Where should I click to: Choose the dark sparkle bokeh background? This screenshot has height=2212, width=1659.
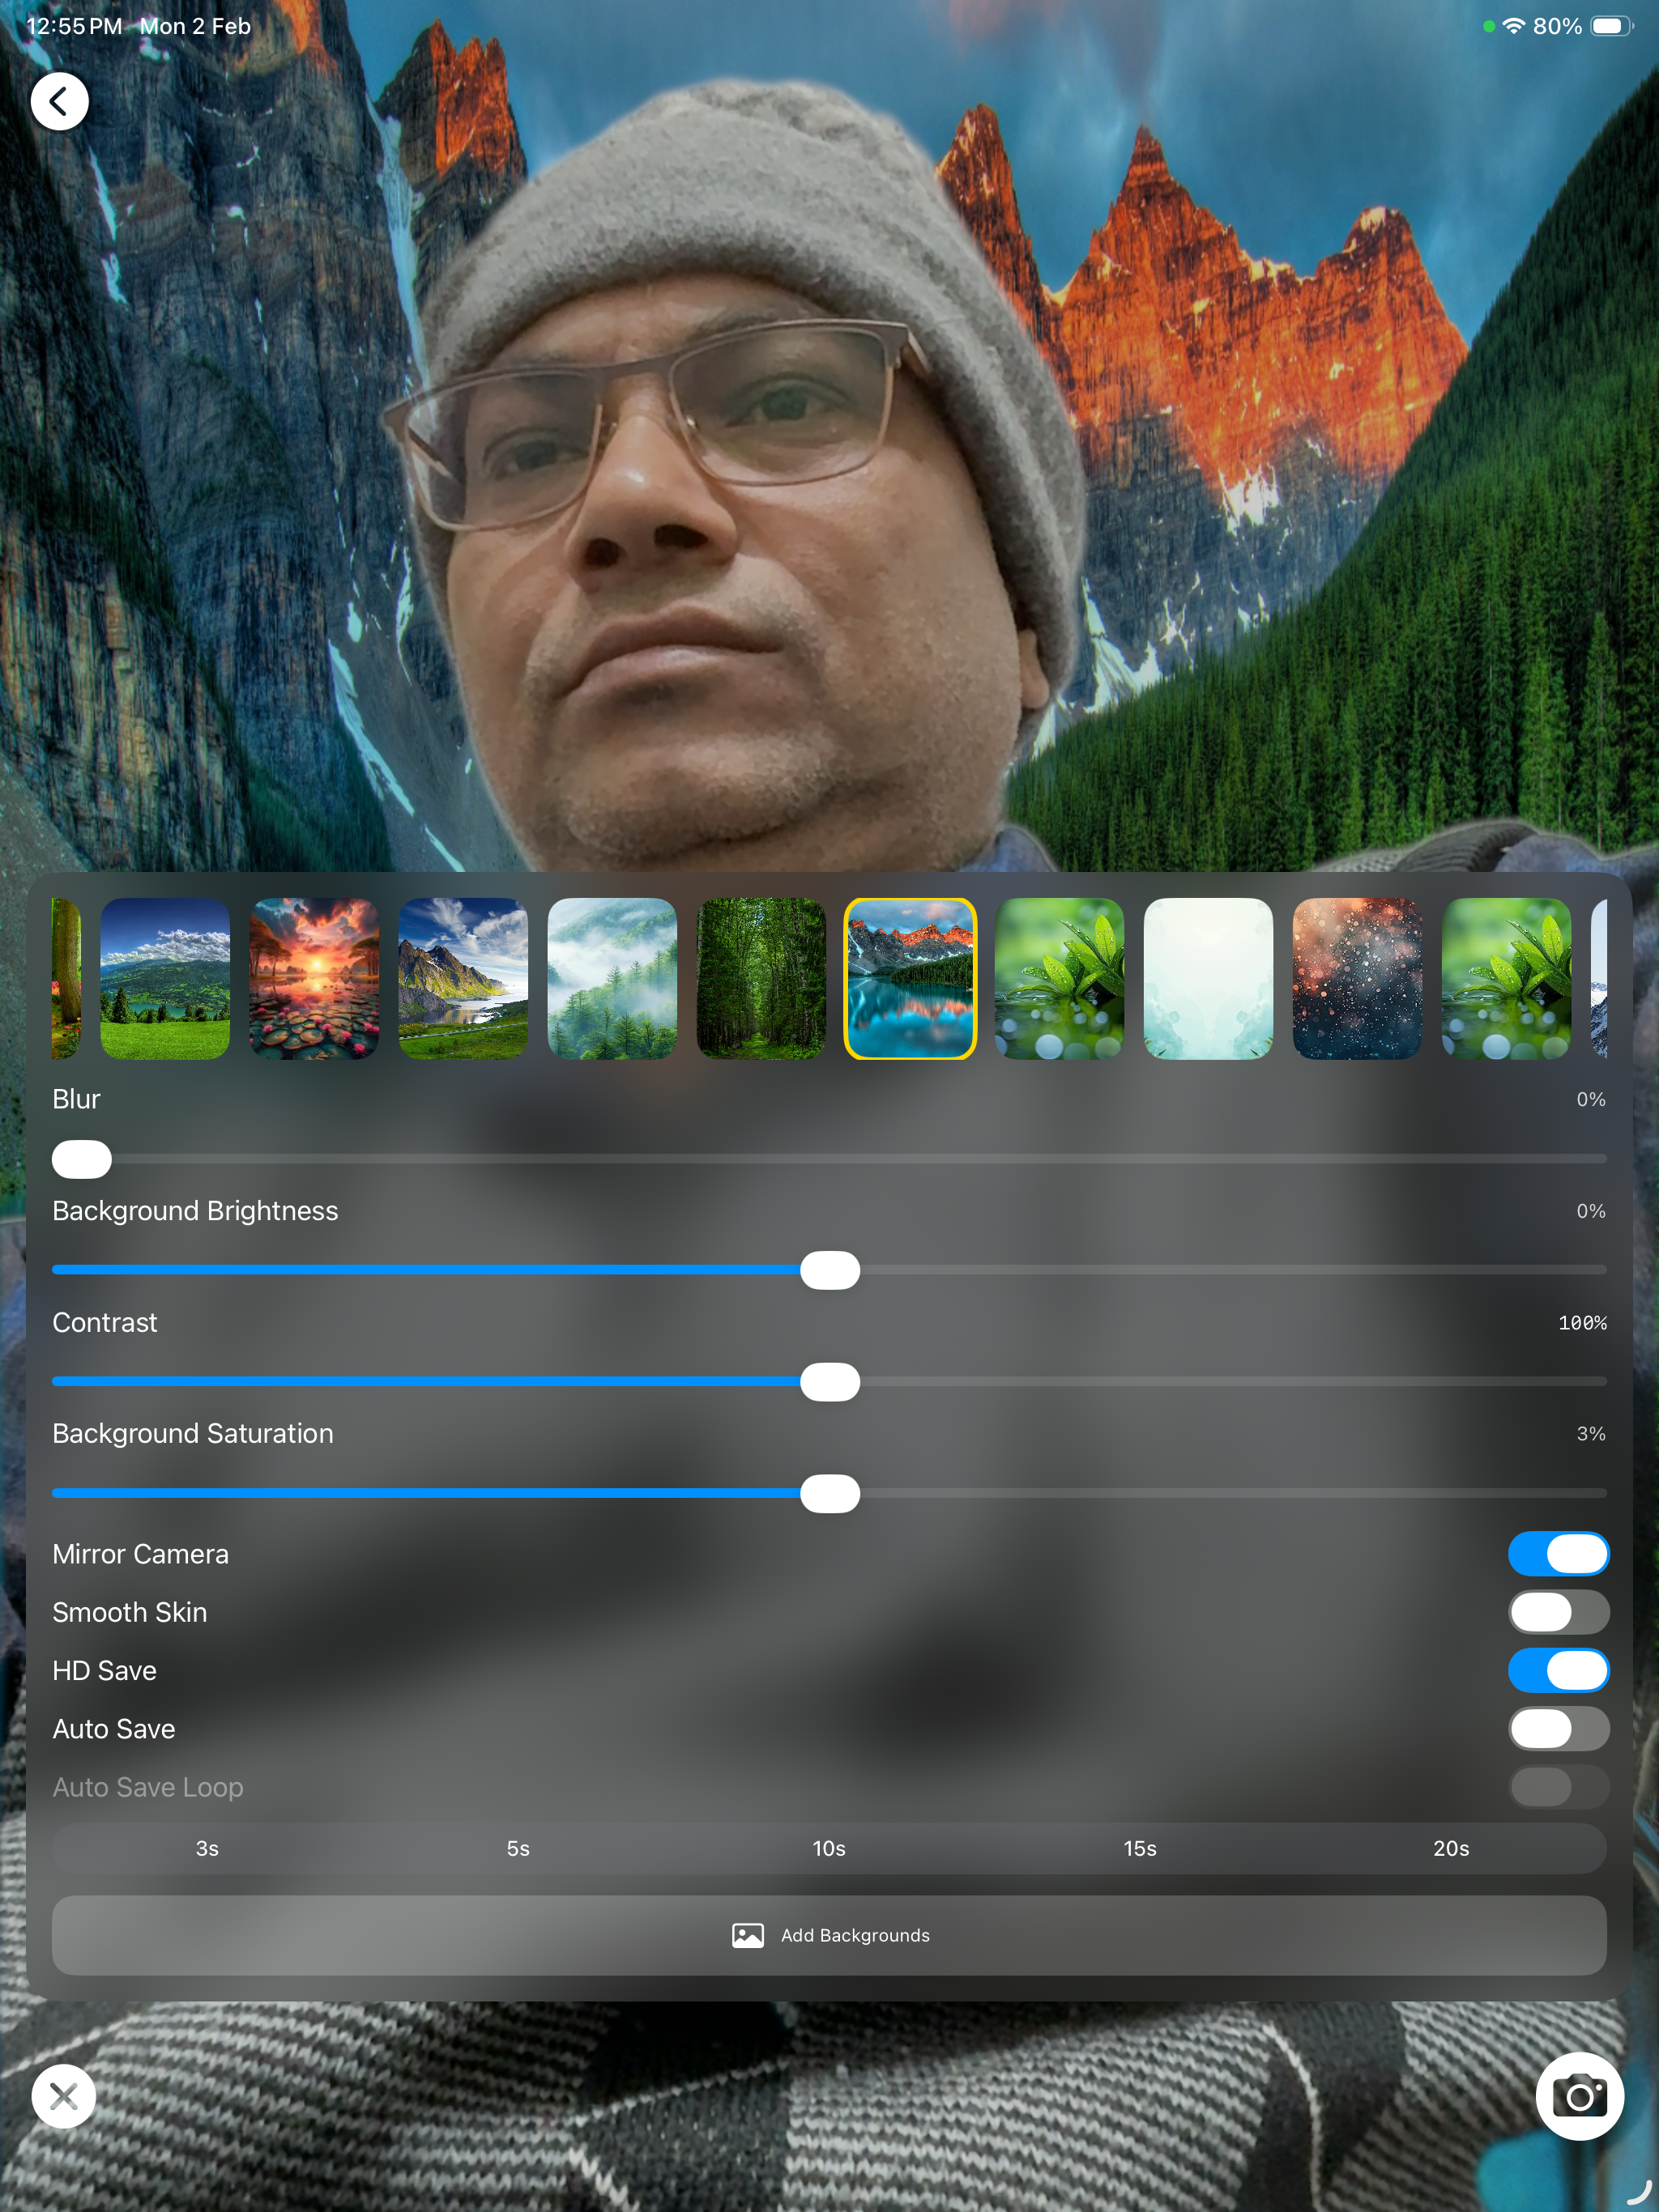[1358, 978]
